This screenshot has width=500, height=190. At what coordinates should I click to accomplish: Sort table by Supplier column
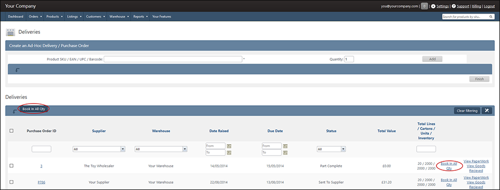coord(99,131)
